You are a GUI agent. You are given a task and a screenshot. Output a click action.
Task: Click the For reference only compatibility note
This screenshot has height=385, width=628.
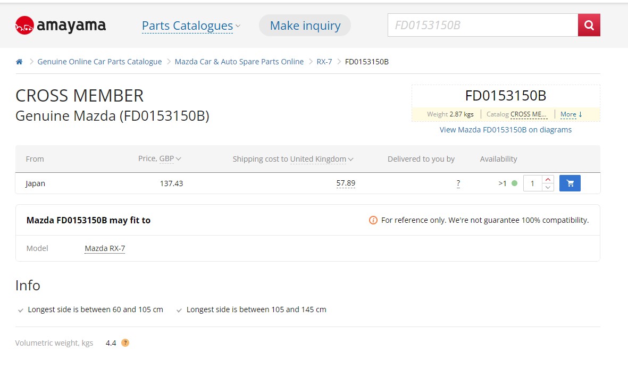(485, 220)
